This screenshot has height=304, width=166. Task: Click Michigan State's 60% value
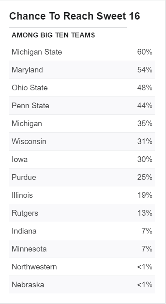[x=145, y=52]
